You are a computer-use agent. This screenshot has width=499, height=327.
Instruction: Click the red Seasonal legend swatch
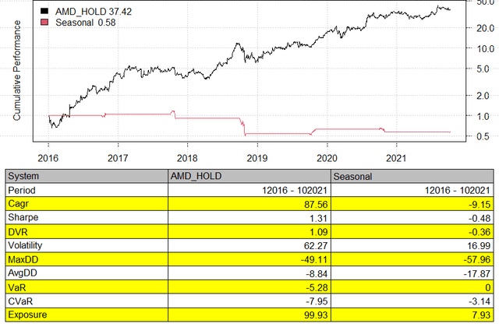(44, 23)
